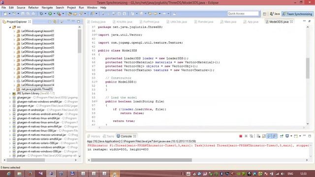Screen dimensions: 315x177
Task: Collapse All in Project Explorer
Action: [x=50, y=22]
